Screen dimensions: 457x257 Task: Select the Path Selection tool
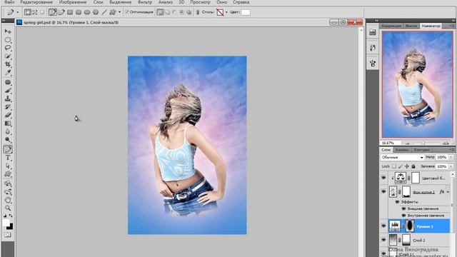[8, 166]
